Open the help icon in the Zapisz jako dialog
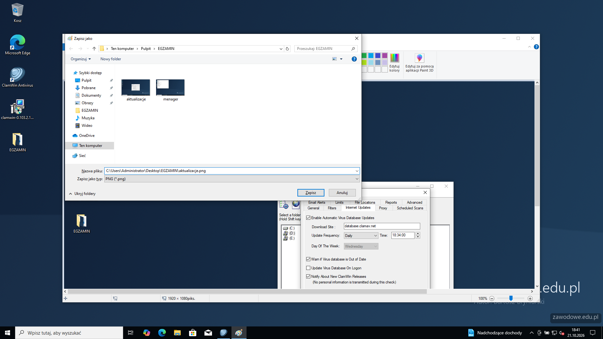 [x=354, y=59]
